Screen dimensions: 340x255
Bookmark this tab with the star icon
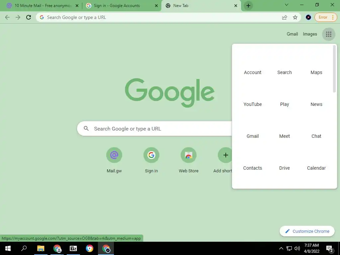pyautogui.click(x=295, y=17)
